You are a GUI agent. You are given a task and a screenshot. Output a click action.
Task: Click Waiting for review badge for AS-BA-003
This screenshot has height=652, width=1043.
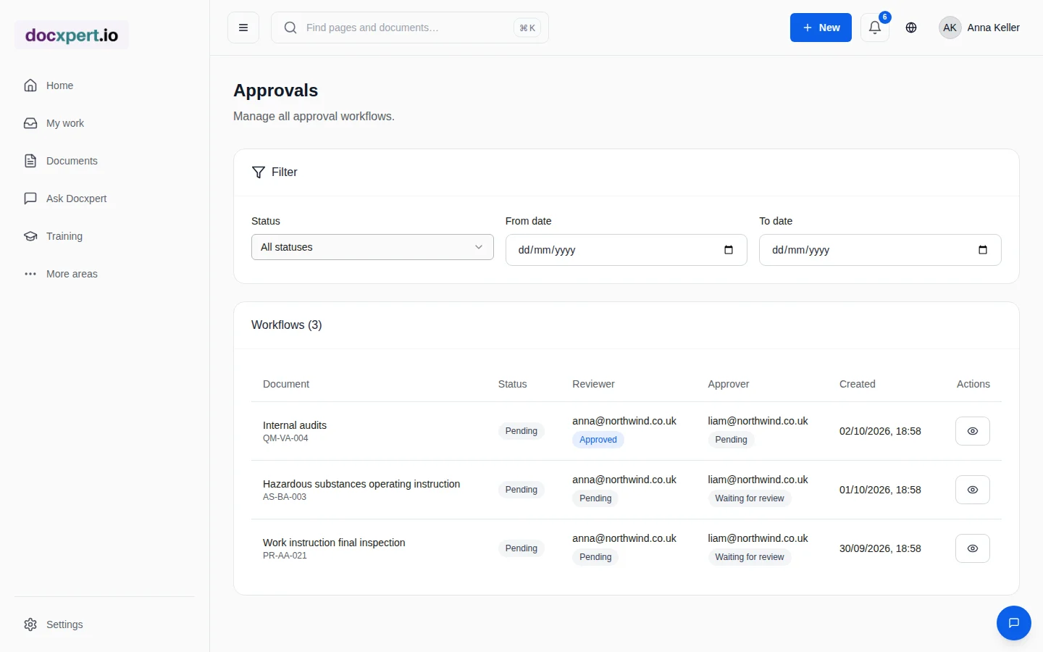pyautogui.click(x=750, y=498)
